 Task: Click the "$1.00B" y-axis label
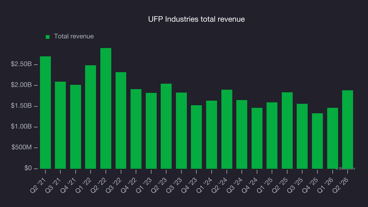click(21, 126)
